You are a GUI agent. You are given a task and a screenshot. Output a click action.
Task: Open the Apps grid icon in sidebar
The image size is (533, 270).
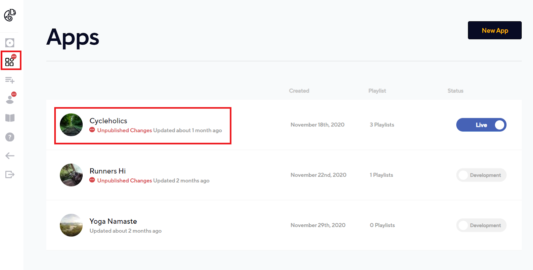[x=10, y=62]
